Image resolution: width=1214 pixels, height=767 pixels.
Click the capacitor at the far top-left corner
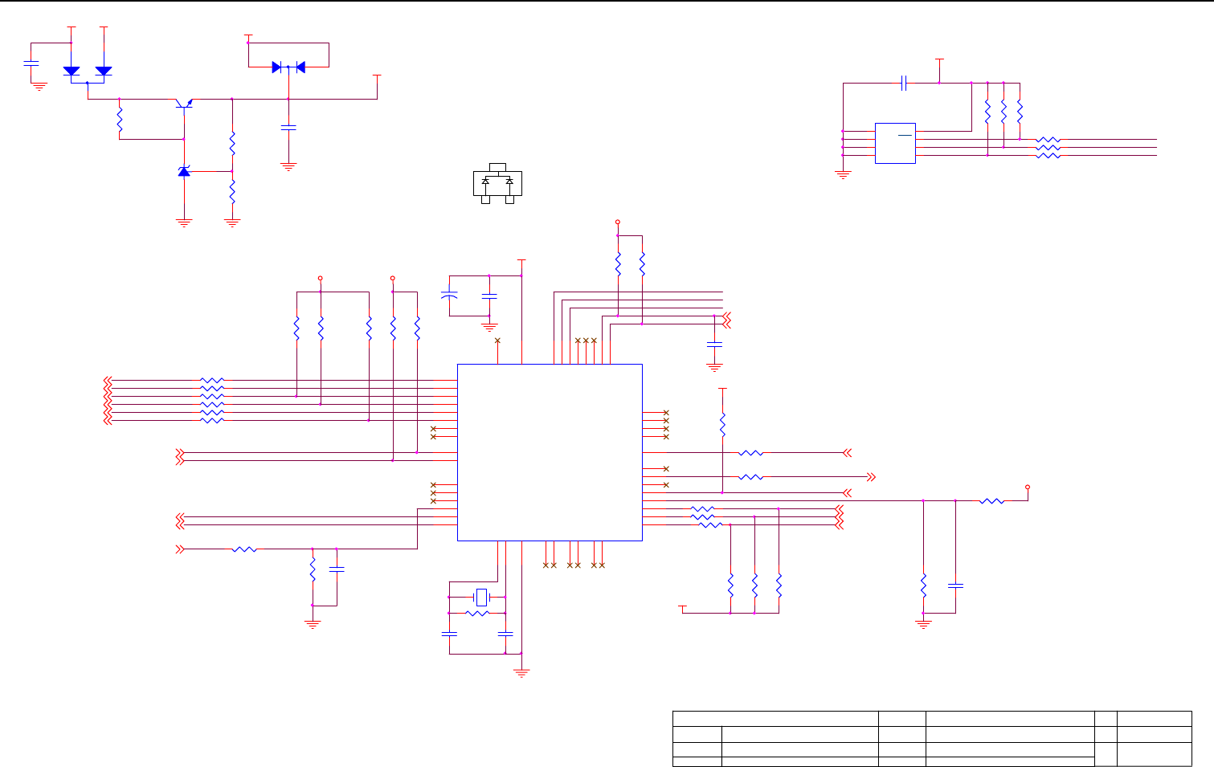[x=31, y=62]
